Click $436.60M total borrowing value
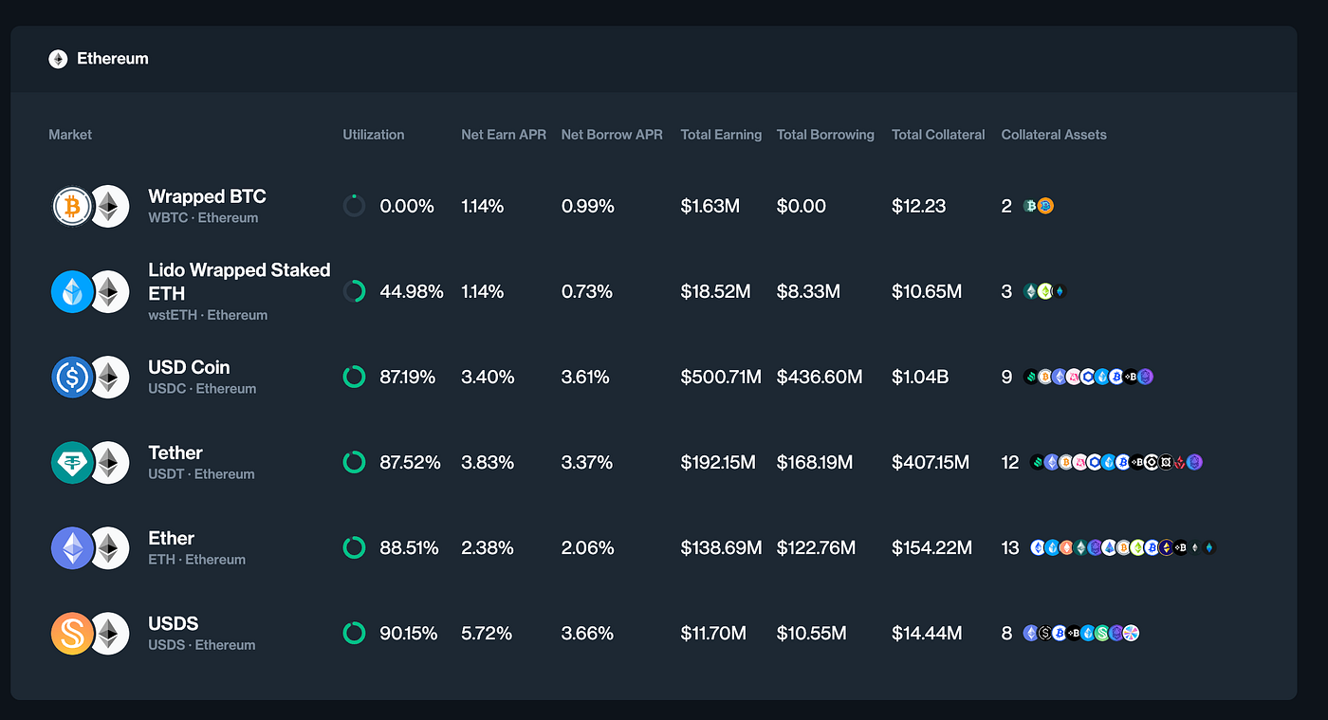Screen dimensions: 1328x720 pos(820,377)
